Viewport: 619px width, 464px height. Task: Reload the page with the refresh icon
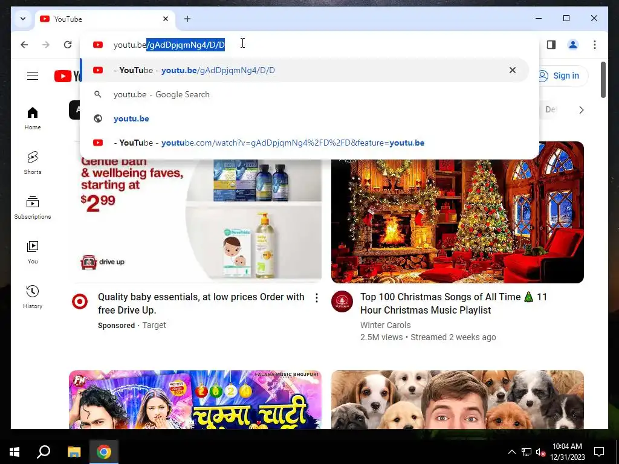click(x=68, y=45)
